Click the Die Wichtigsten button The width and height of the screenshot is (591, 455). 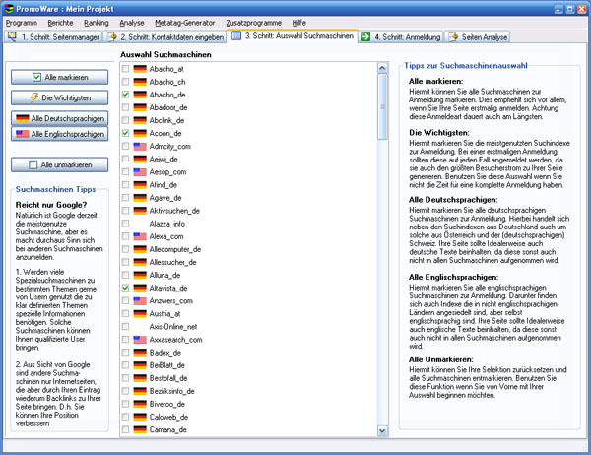(59, 97)
